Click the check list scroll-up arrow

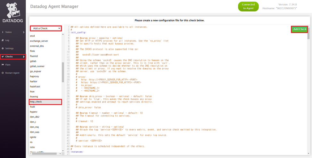coord(63,34)
